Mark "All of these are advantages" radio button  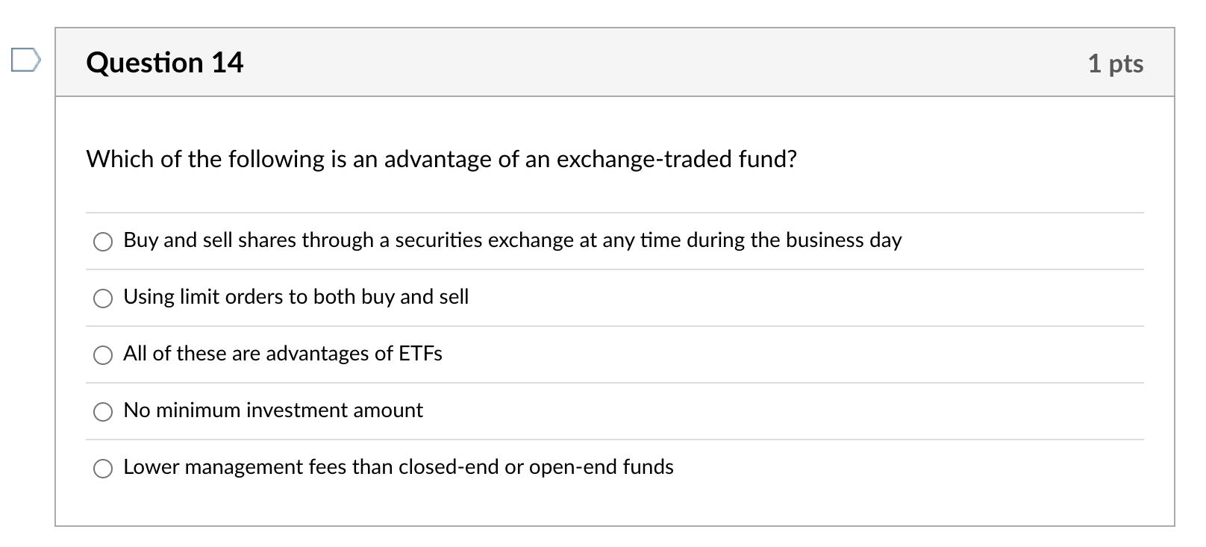(103, 354)
